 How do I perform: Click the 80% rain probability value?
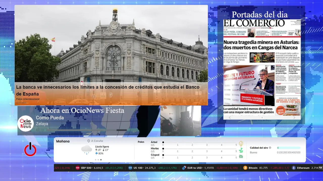(101, 154)
